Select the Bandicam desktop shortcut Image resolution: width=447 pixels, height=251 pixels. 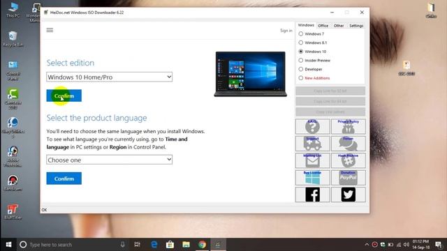pyautogui.click(x=13, y=183)
